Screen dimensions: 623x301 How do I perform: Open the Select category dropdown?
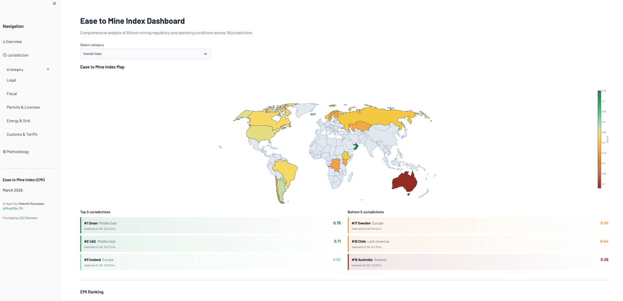pyautogui.click(x=145, y=54)
